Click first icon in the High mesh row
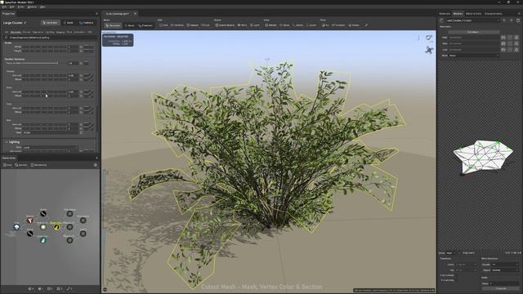Screen dimensions: 523x294 (x=503, y=38)
